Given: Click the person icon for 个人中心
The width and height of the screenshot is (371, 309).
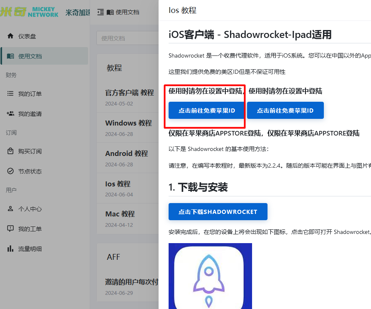Looking at the screenshot, I should pos(10,209).
